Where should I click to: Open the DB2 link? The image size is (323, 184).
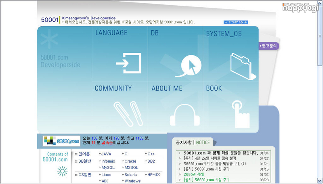[151, 161]
